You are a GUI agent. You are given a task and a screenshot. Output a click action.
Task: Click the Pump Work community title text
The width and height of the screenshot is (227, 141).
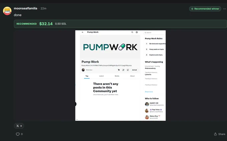click(x=90, y=62)
